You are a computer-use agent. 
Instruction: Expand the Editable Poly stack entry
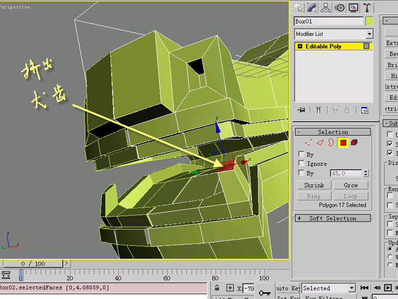point(300,46)
